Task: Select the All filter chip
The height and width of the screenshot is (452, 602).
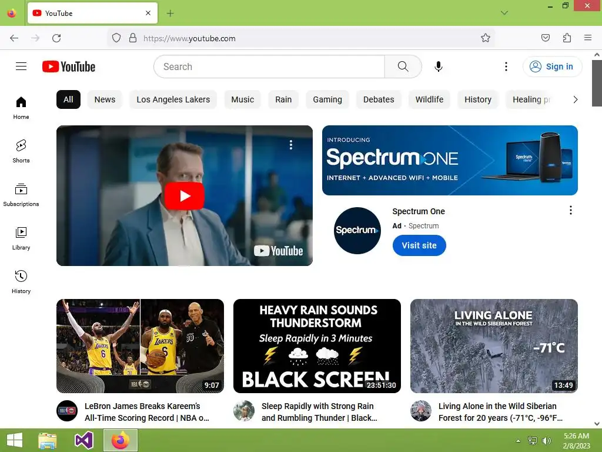Action: pyautogui.click(x=68, y=99)
